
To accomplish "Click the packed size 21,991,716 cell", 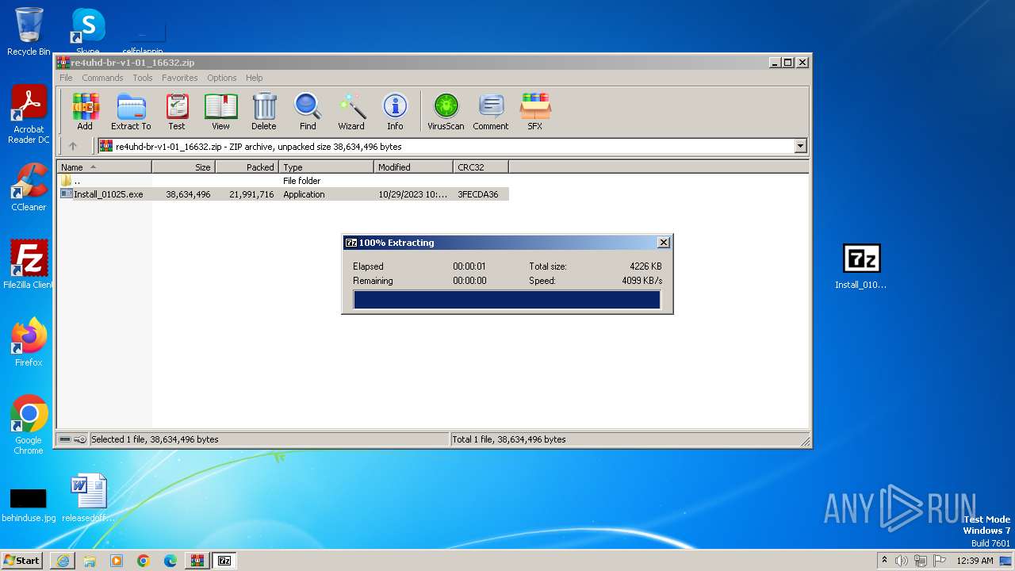I will pos(251,194).
